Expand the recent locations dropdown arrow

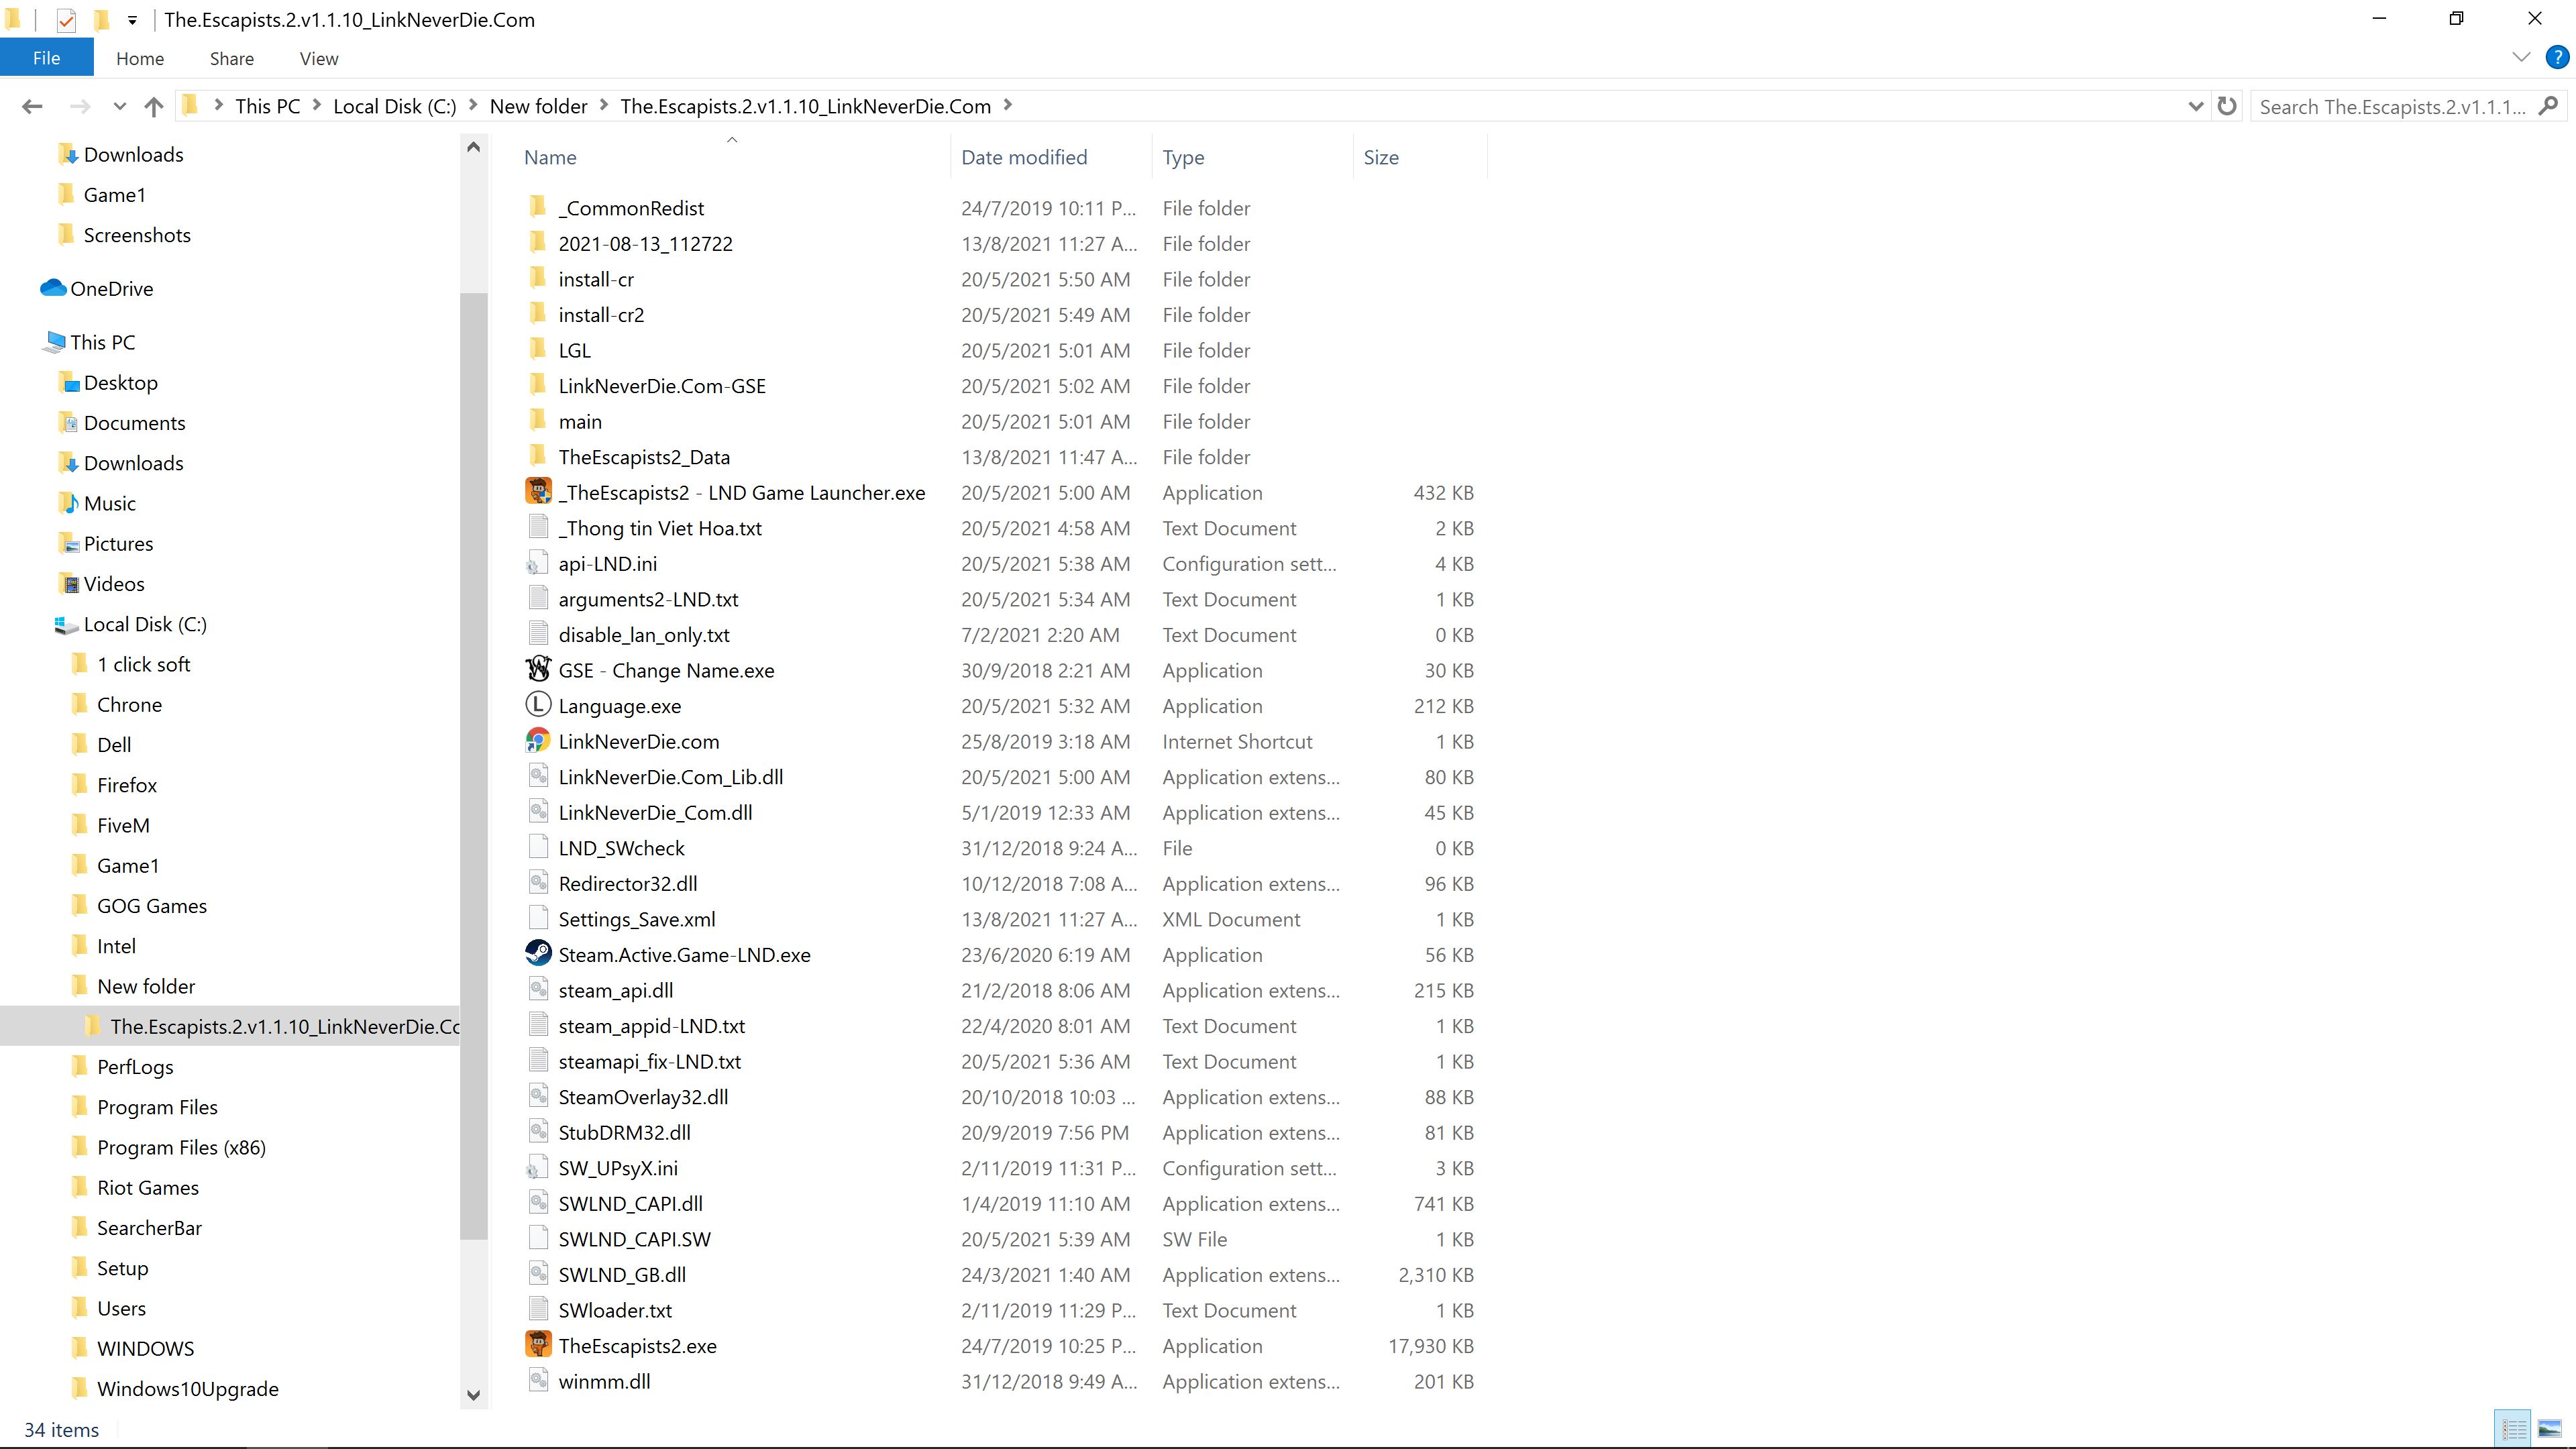pos(119,106)
